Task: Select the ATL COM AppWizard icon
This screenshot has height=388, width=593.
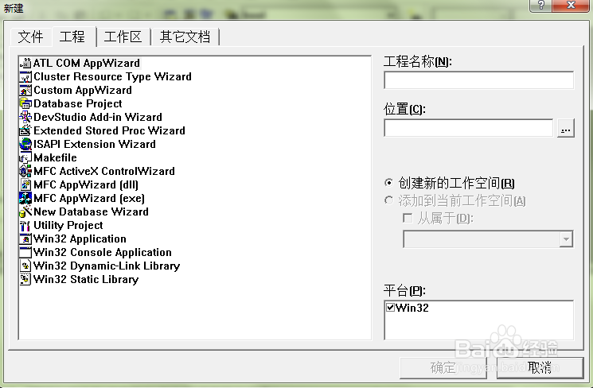Action: 25,63
